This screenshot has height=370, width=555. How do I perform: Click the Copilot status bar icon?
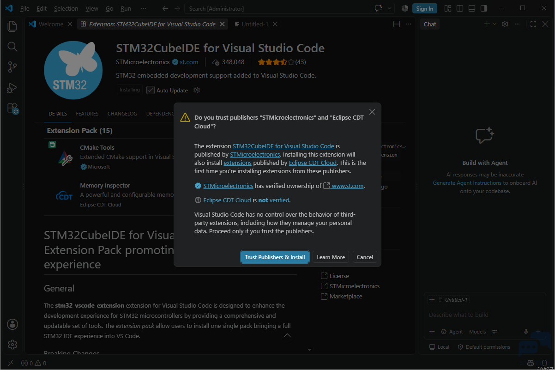click(x=531, y=364)
